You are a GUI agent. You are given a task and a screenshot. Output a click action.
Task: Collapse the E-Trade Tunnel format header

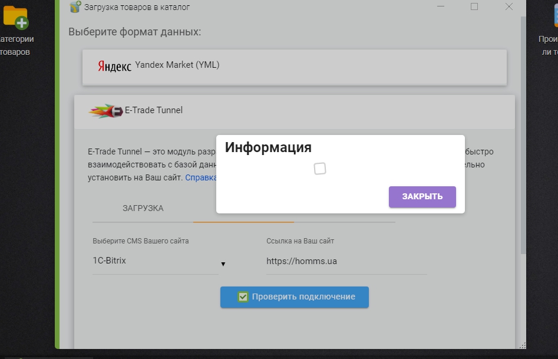click(294, 111)
